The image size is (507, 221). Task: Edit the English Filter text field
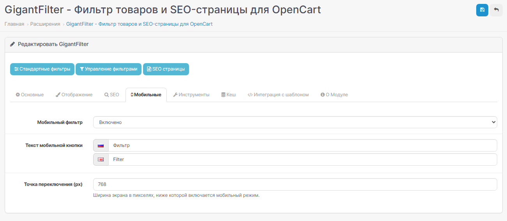point(302,159)
